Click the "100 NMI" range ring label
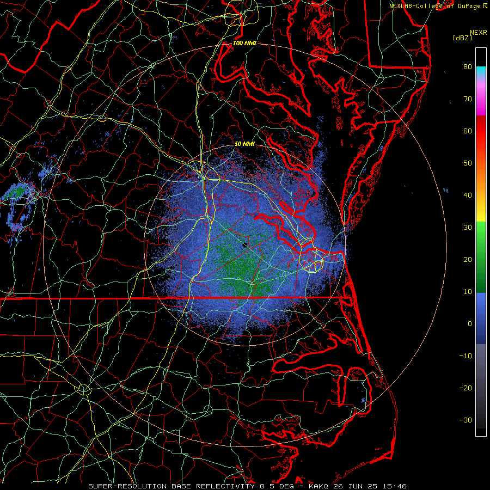The height and width of the screenshot is (490, 490). (x=244, y=43)
